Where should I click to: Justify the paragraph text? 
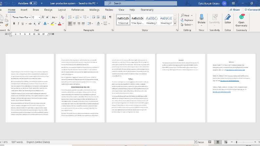pos(83,24)
